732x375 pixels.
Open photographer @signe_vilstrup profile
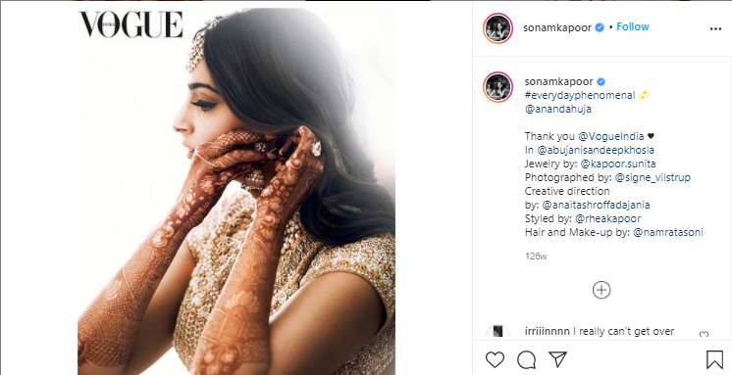point(653,177)
